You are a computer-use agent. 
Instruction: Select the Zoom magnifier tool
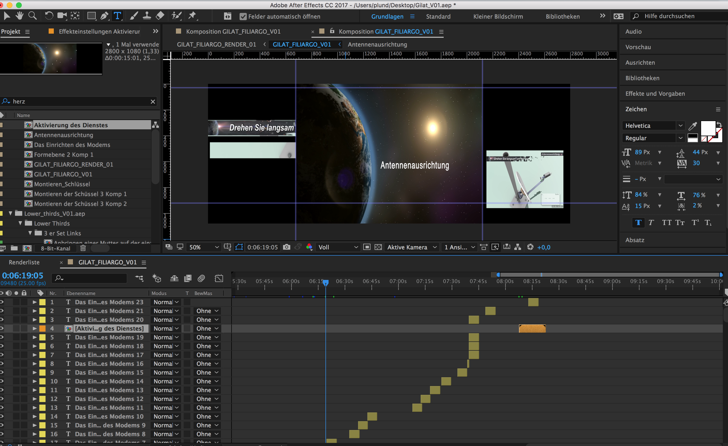point(33,16)
